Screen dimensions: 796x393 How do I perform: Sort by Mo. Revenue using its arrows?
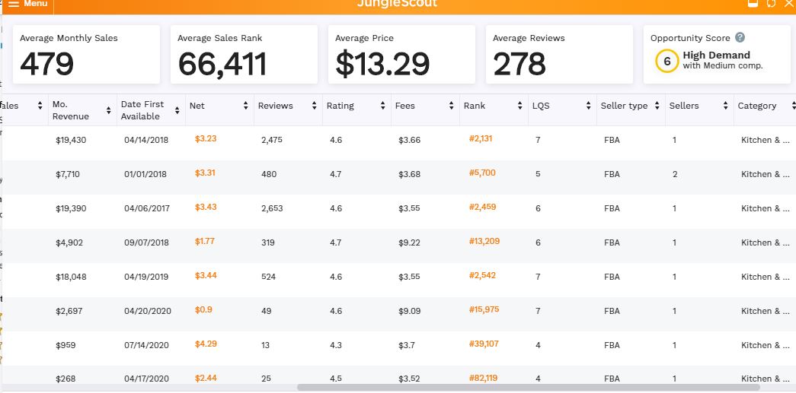click(x=108, y=106)
